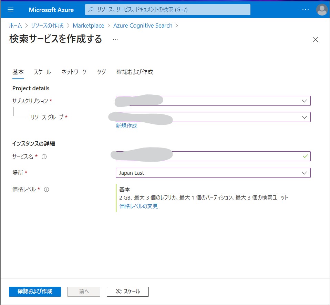Open the タグ tab
Screen dimensions: 330x305
101,72
